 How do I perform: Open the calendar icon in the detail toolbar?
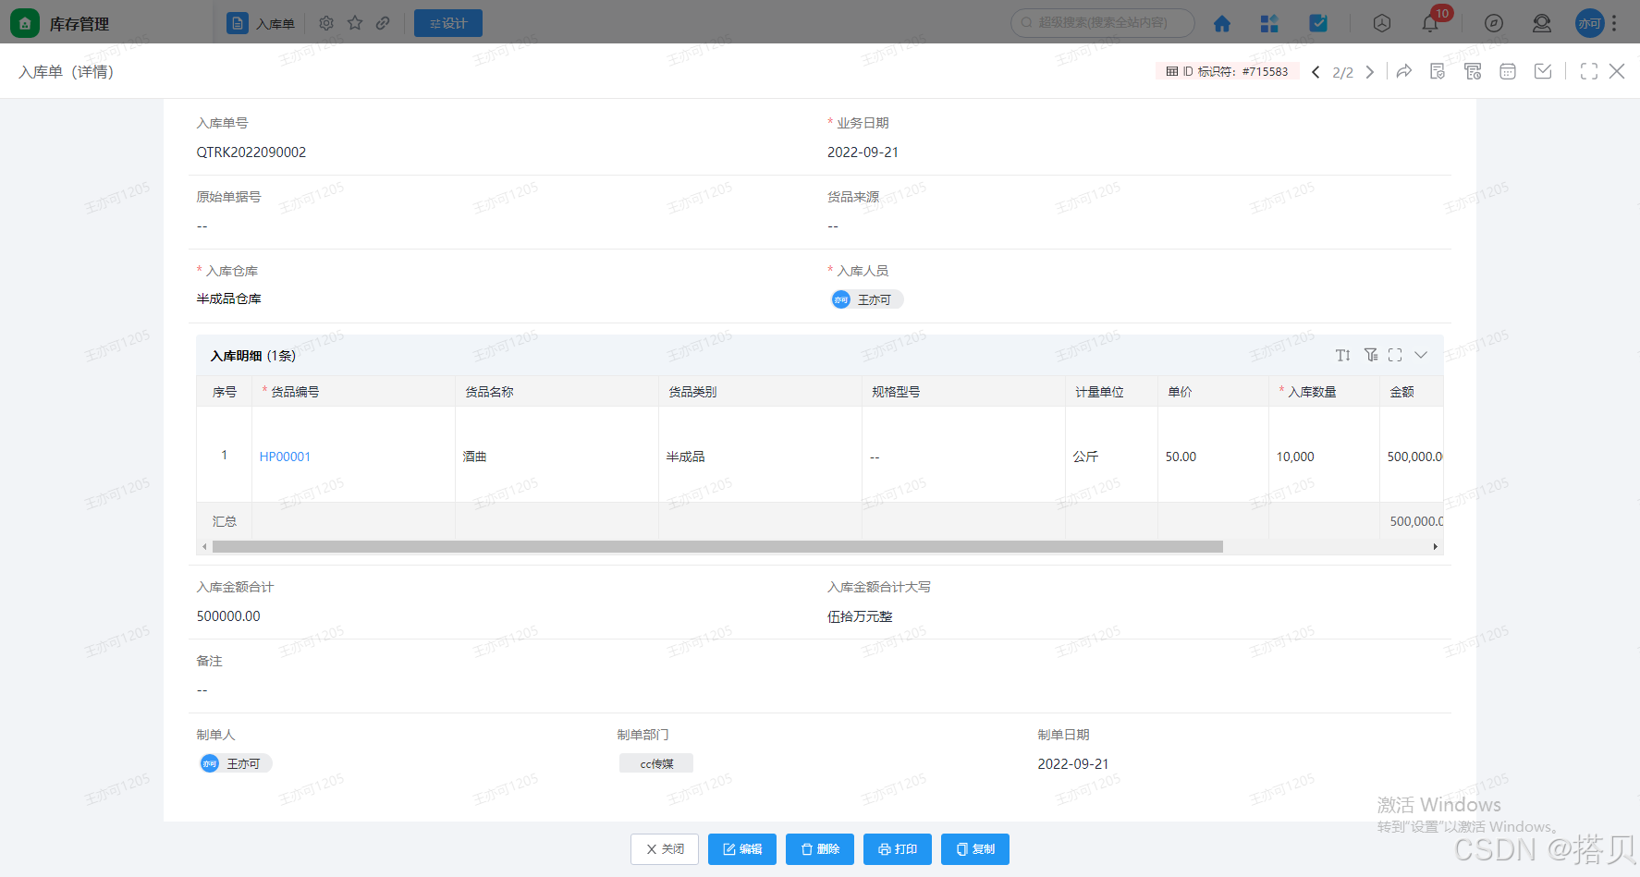pos(1508,71)
